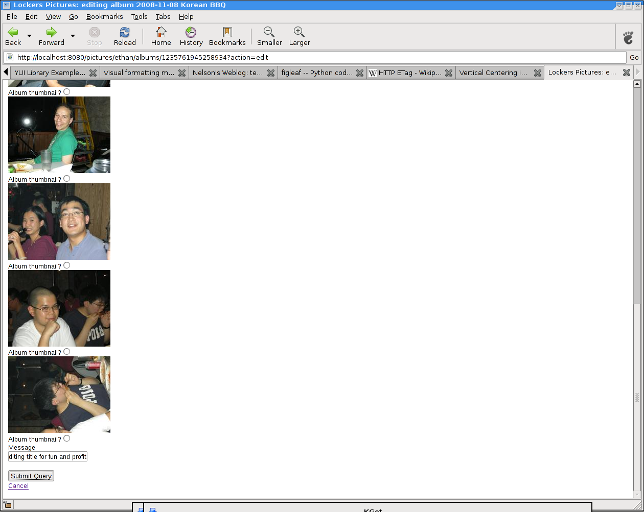This screenshot has height=512, width=644.
Task: Open the File menu
Action: pyautogui.click(x=12, y=16)
